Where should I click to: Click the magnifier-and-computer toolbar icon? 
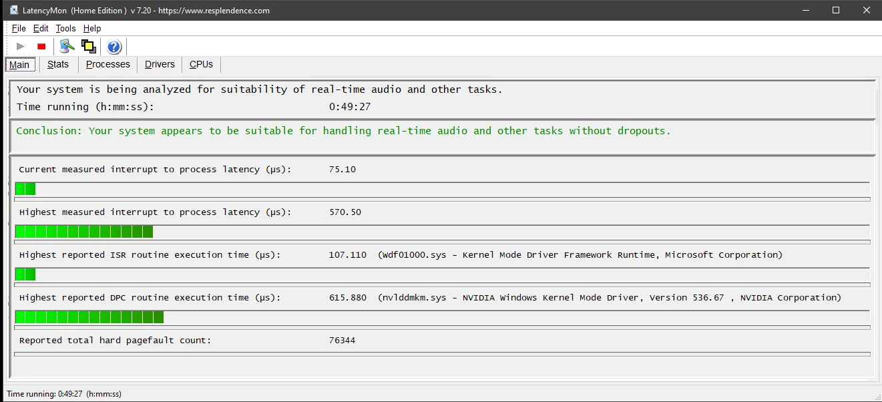tap(67, 46)
